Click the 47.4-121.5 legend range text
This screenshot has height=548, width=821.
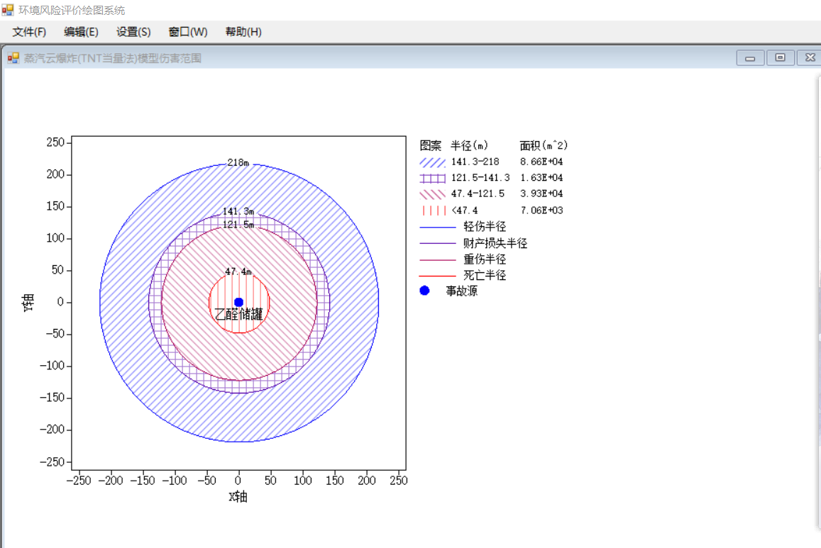pyautogui.click(x=478, y=194)
